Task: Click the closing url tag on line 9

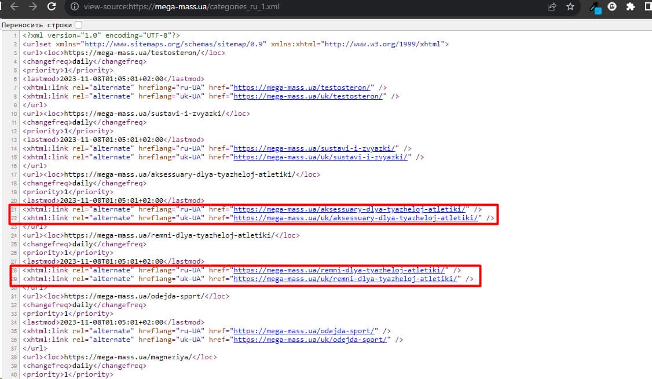Action: pyautogui.click(x=35, y=105)
